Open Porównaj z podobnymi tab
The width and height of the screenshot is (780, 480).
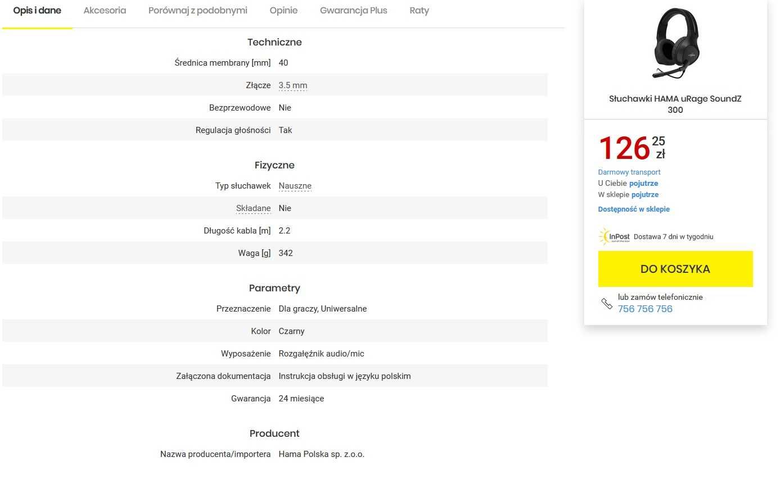point(197,11)
